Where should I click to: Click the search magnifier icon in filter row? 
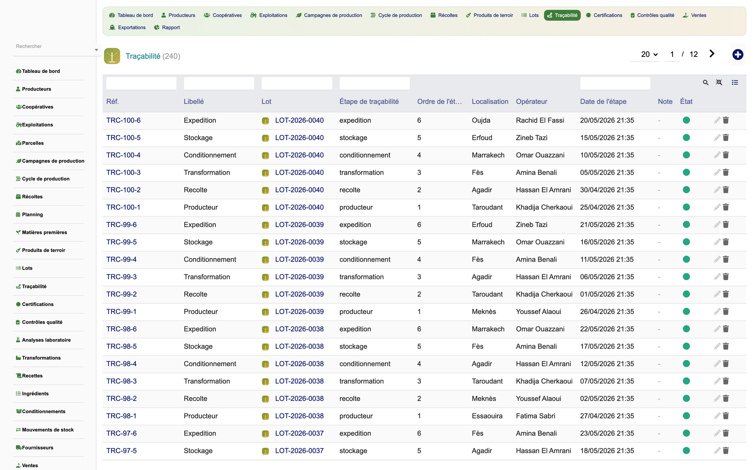[x=705, y=83]
